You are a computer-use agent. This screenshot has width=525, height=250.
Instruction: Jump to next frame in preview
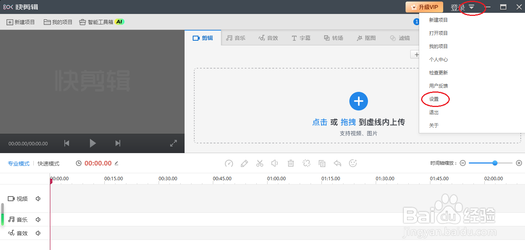(118, 143)
